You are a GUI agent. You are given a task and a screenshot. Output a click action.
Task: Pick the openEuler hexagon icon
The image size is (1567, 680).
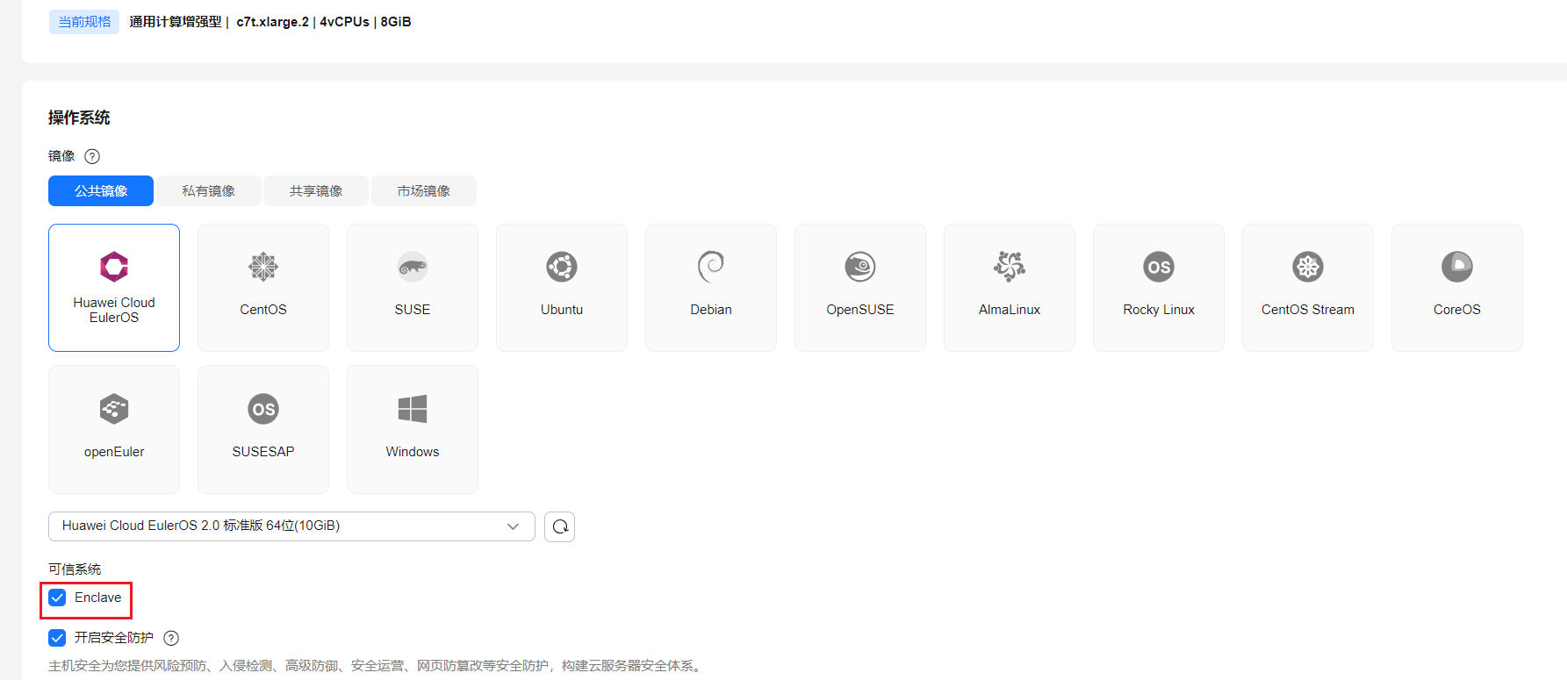pyautogui.click(x=114, y=409)
